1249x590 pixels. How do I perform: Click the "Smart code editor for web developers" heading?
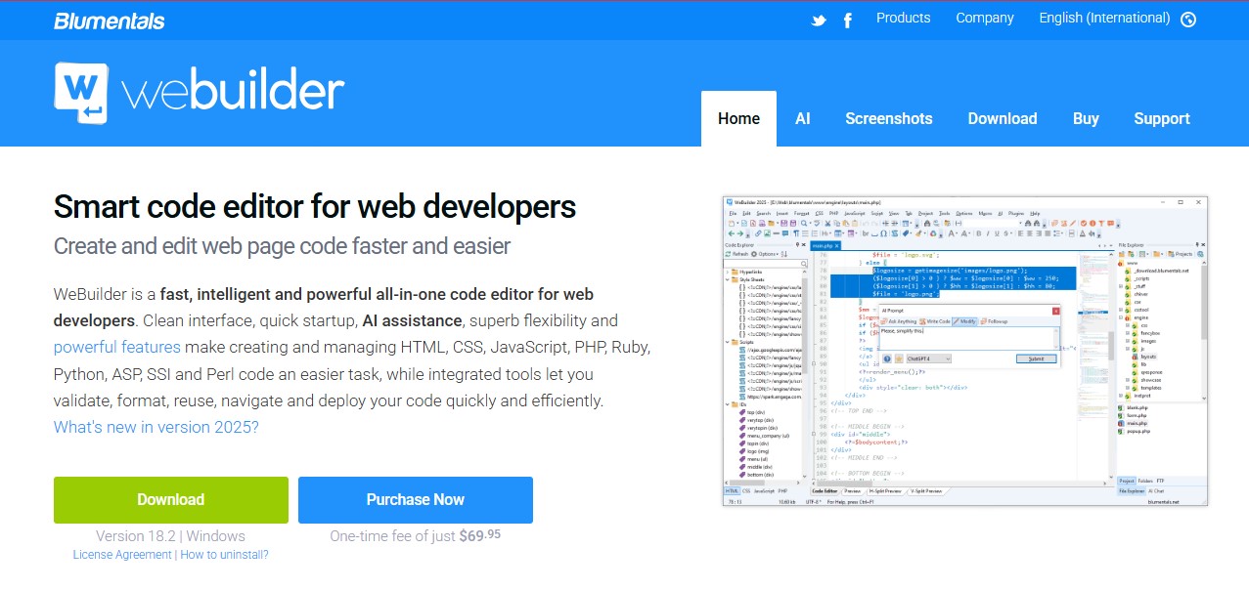pos(315,207)
